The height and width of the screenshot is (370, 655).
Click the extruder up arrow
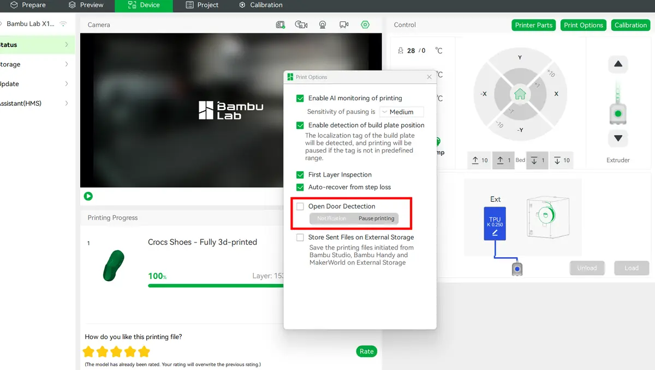click(618, 64)
